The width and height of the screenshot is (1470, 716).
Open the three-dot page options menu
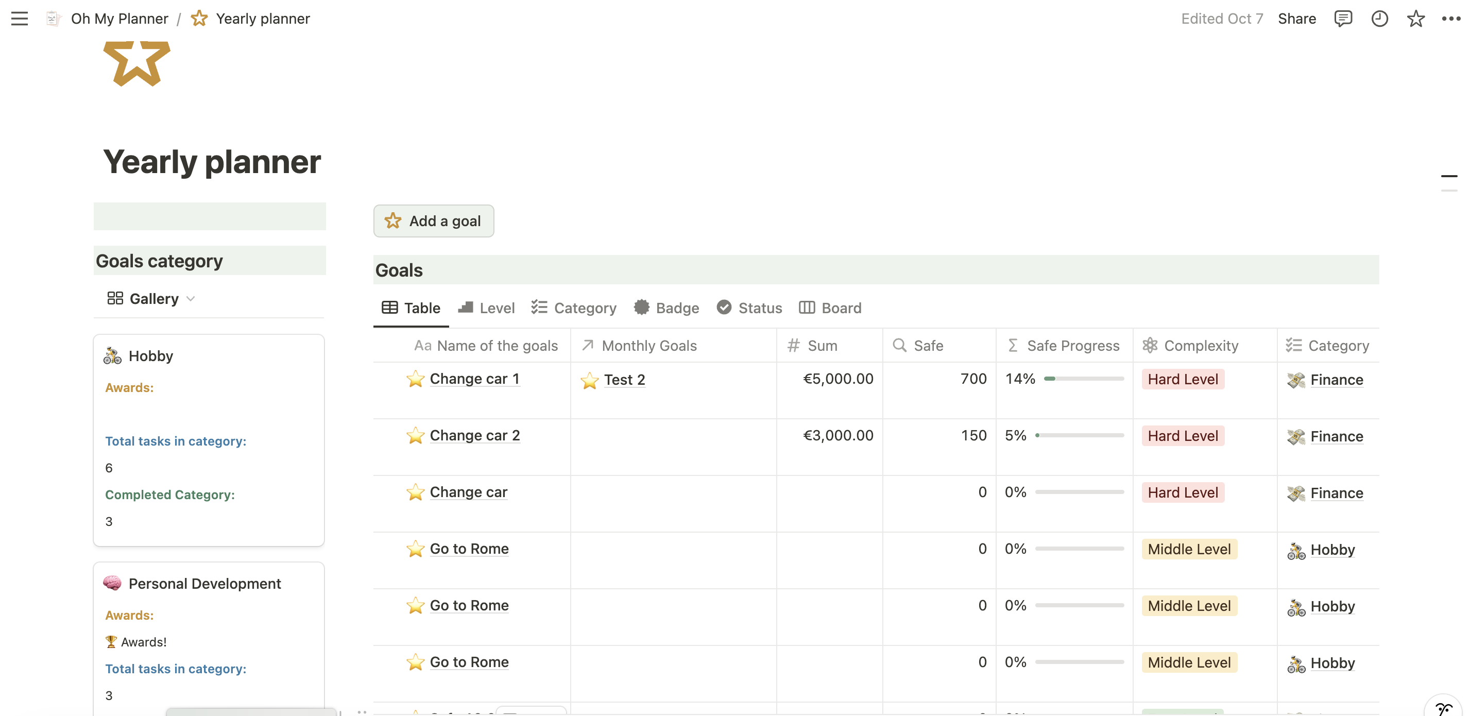pyautogui.click(x=1450, y=19)
